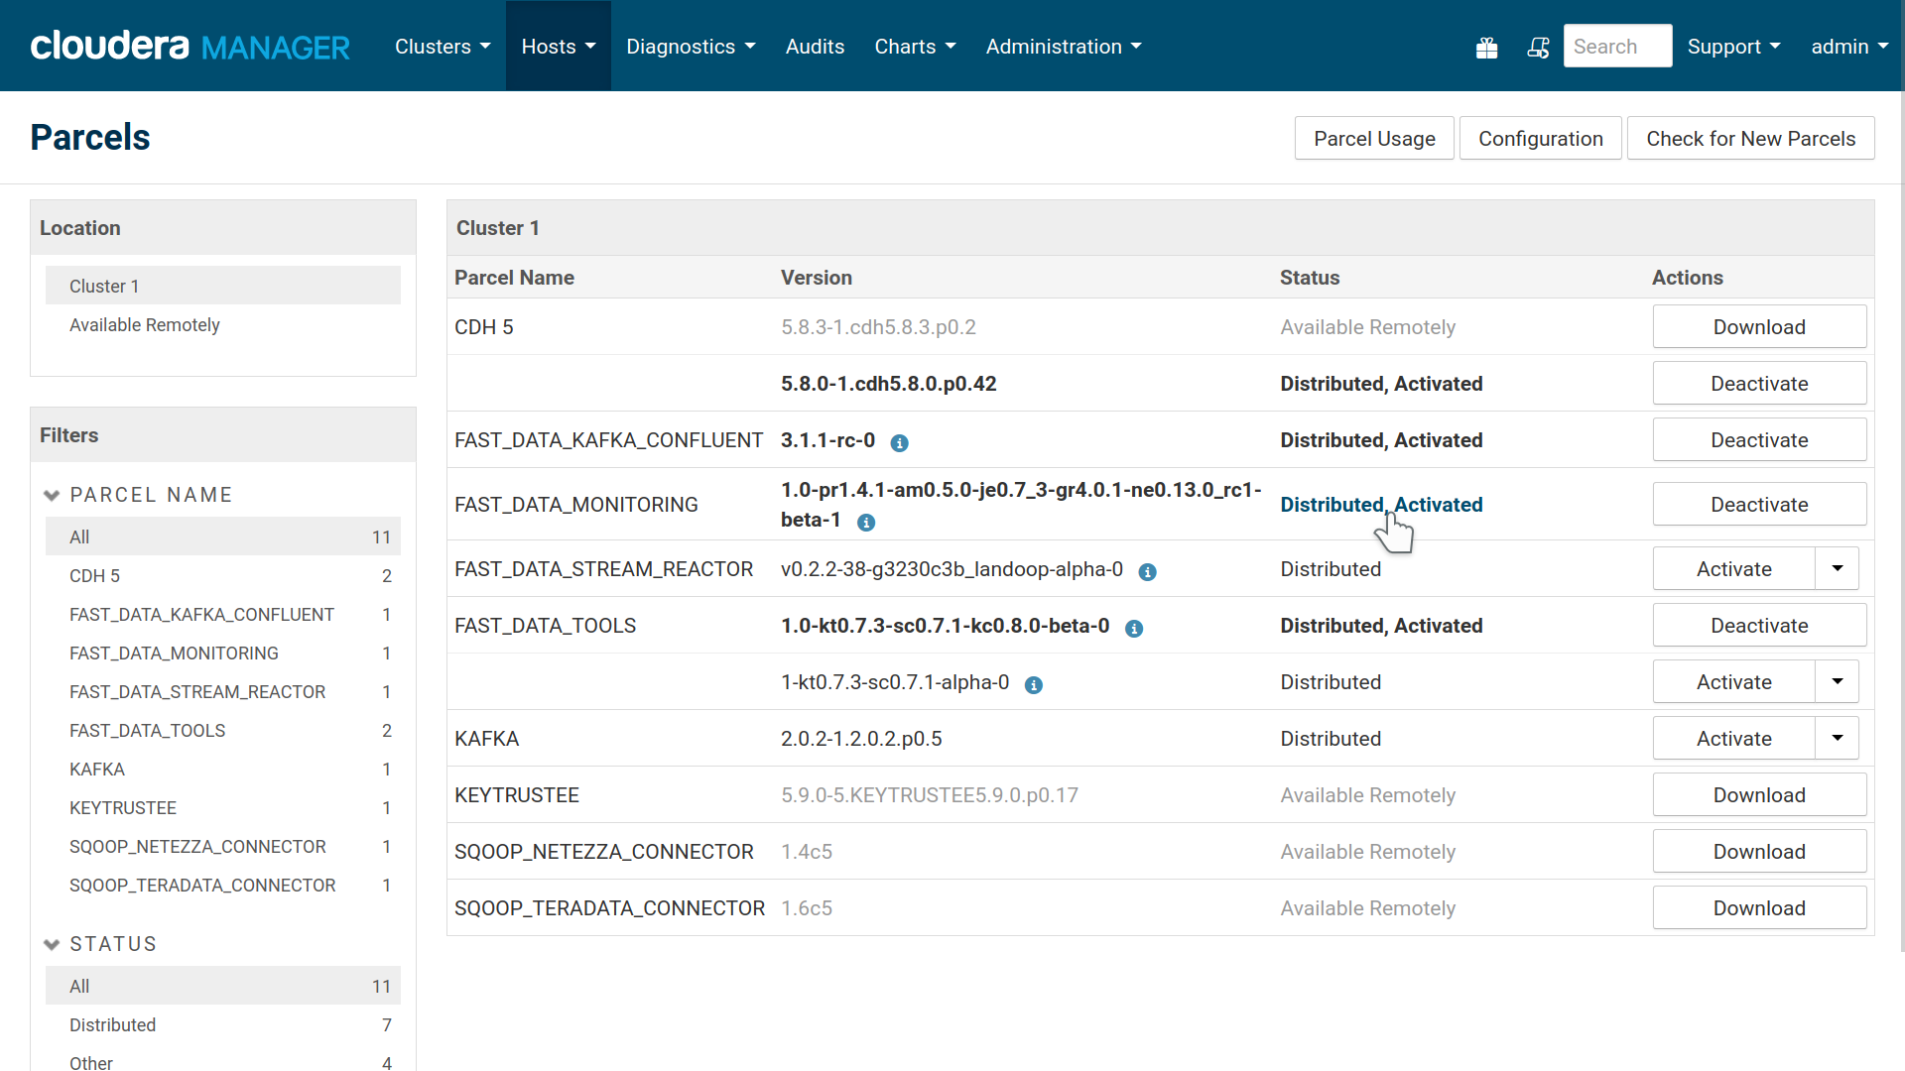Filter by SQOOP_NETEZZA_CONNECTOR parcel name
The width and height of the screenshot is (1905, 1071).
[x=223, y=846]
